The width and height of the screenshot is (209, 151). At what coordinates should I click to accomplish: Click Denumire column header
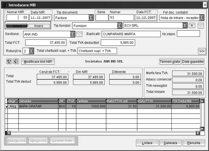click(x=38, y=101)
